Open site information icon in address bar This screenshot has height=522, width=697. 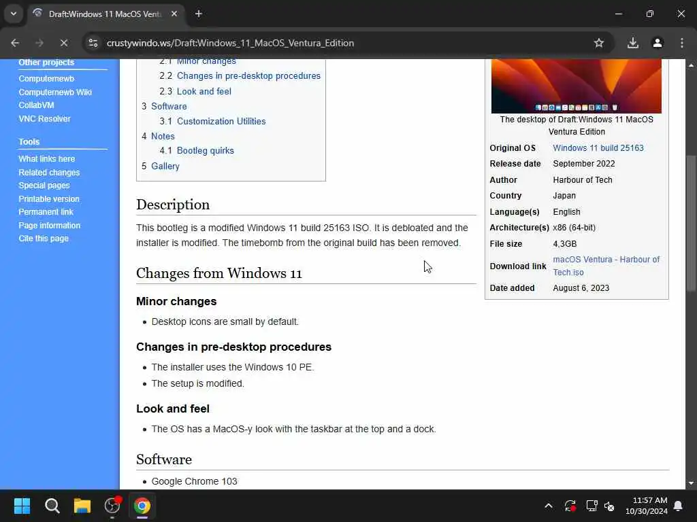point(93,43)
